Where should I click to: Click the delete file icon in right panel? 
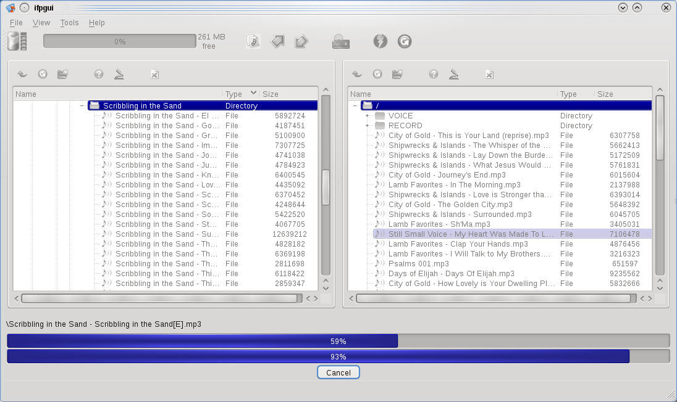[x=489, y=74]
